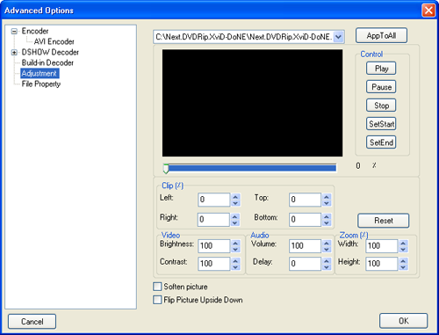Increase Clip Left value with up arrow
The height and width of the screenshot is (335, 439).
(x=235, y=196)
